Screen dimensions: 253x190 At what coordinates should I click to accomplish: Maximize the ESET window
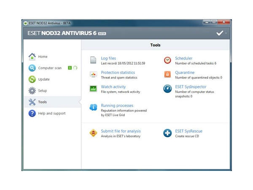[214, 22]
